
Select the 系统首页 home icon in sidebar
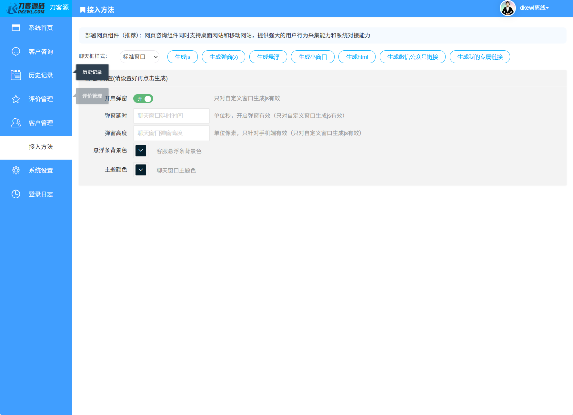click(16, 28)
